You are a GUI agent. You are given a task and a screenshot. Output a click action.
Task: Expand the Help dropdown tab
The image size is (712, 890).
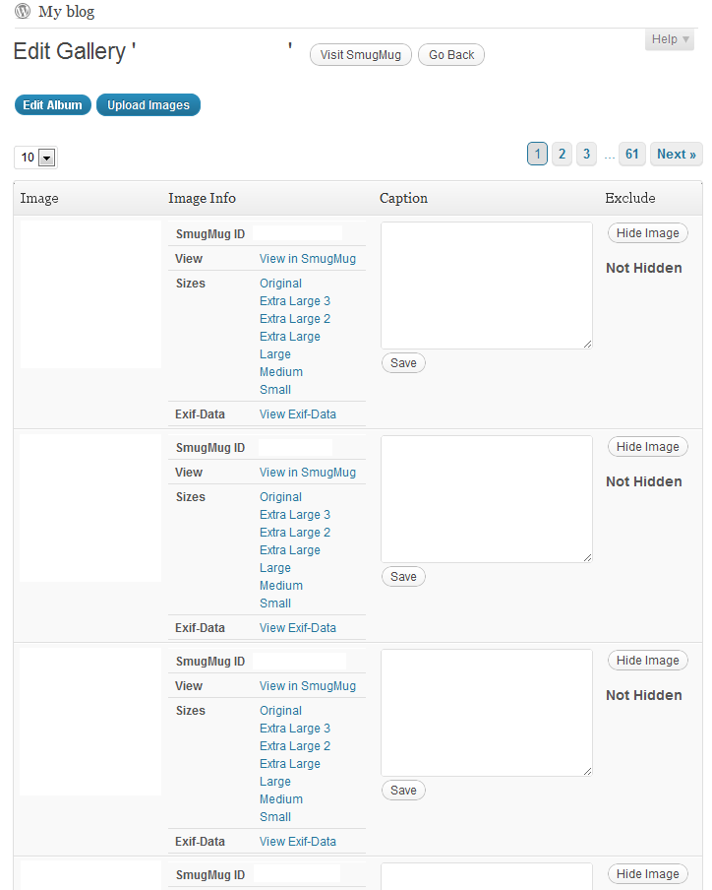670,39
